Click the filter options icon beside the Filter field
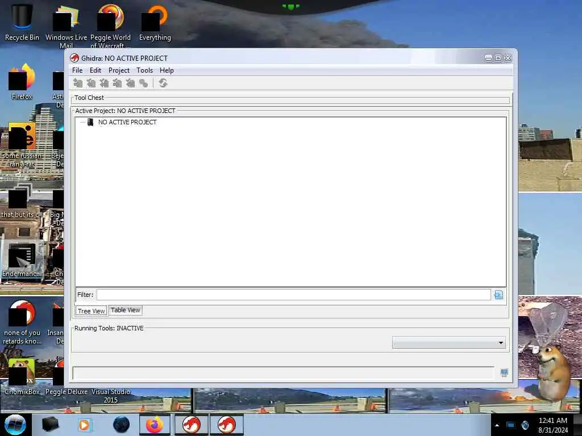 pos(498,295)
